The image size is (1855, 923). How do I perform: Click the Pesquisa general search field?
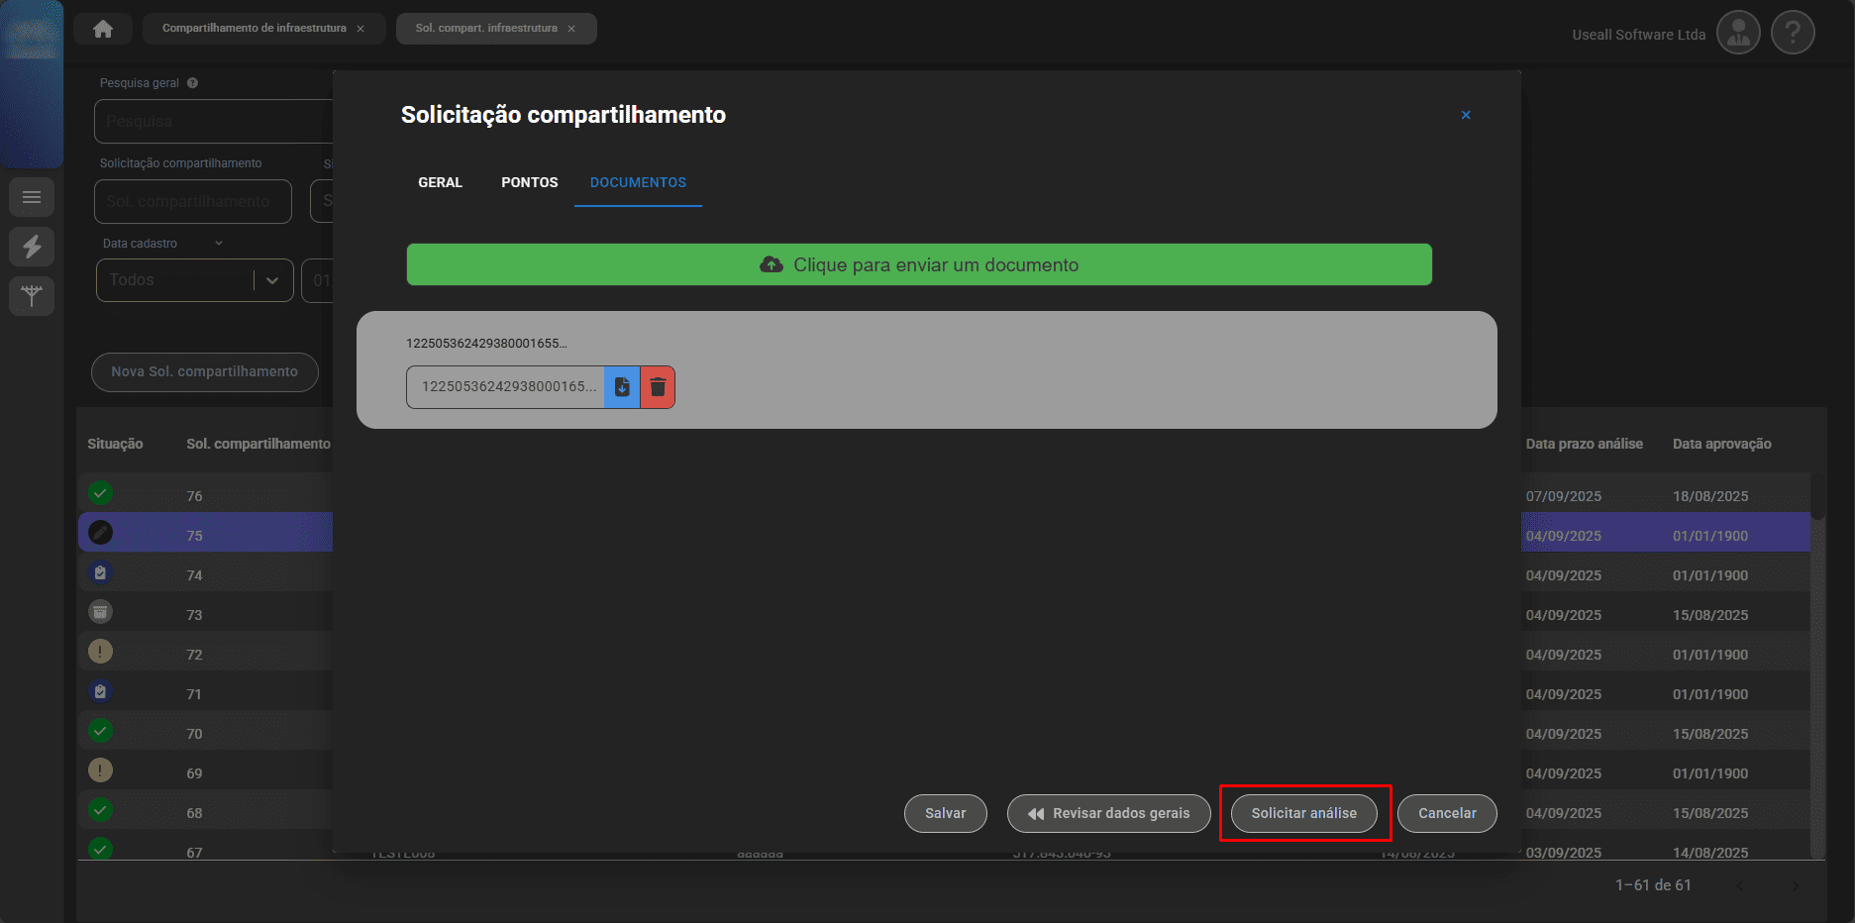tap(213, 121)
